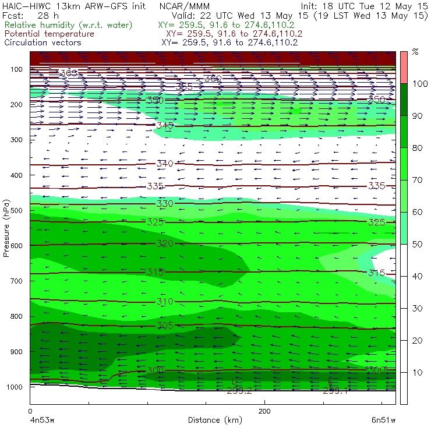This screenshot has height=431, width=431.
Task: Click the pink above-100% colorbar segment
Action: pyautogui.click(x=404, y=68)
